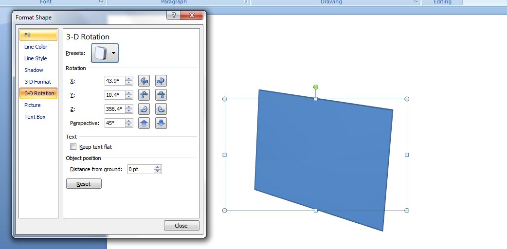The height and width of the screenshot is (249, 507).
Task: Increase Distance from ground spinner
Action: (x=158, y=167)
